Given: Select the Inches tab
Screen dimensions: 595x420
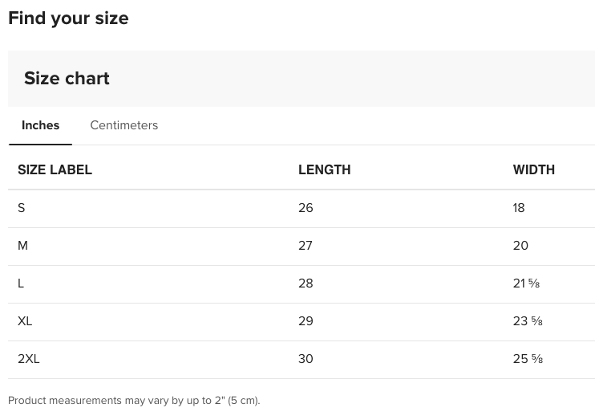Looking at the screenshot, I should tap(40, 125).
